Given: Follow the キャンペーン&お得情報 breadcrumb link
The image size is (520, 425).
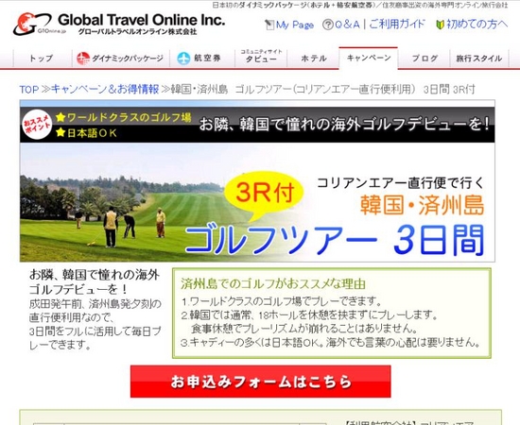Looking at the screenshot, I should tap(105, 89).
